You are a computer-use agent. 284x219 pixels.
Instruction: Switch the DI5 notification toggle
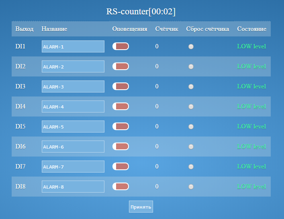pos(121,127)
